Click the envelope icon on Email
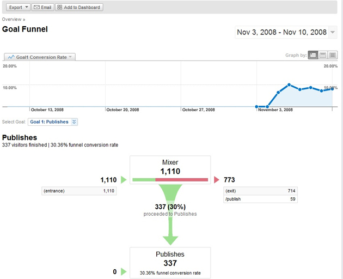The width and height of the screenshot is (343, 279). pos(36,7)
